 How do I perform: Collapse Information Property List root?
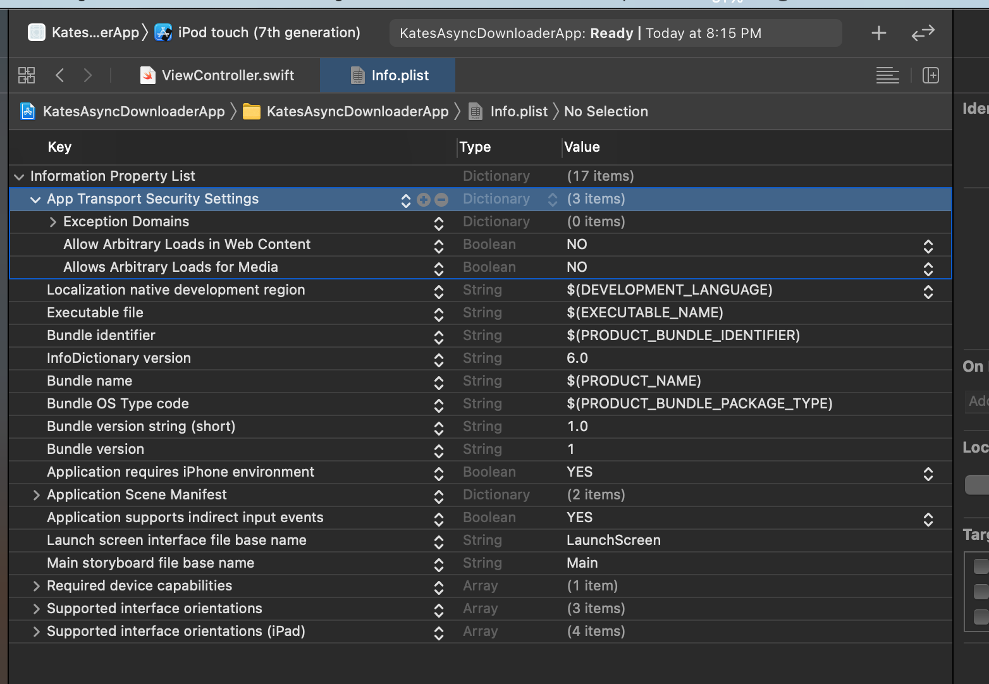click(x=19, y=177)
